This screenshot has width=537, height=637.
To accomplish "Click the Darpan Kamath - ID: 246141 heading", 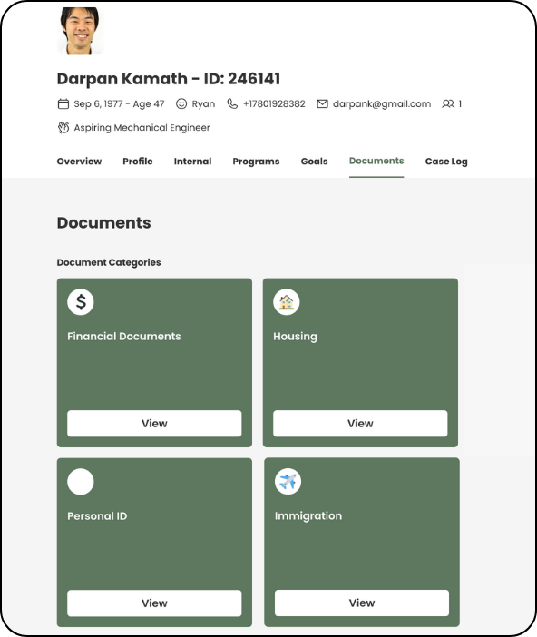I will point(169,79).
